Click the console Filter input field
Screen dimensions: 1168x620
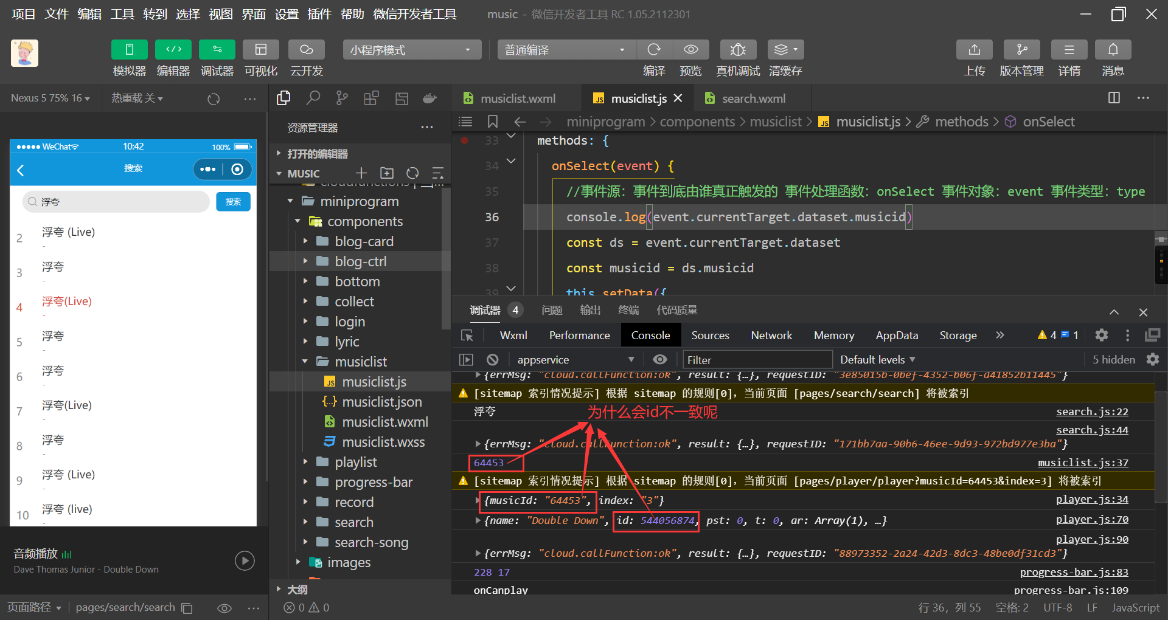point(757,360)
